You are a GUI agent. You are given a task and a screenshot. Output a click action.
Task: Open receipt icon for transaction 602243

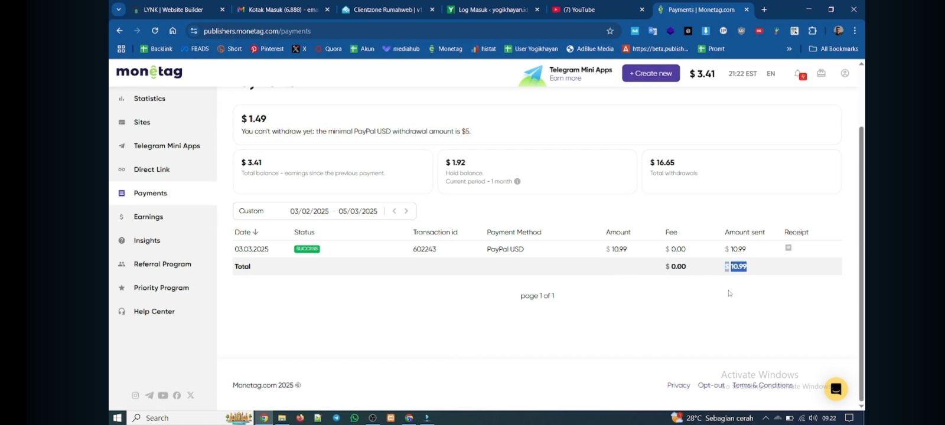pyautogui.click(x=788, y=248)
